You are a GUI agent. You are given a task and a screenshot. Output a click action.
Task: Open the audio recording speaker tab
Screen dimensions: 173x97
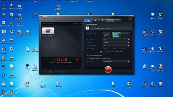point(95,20)
